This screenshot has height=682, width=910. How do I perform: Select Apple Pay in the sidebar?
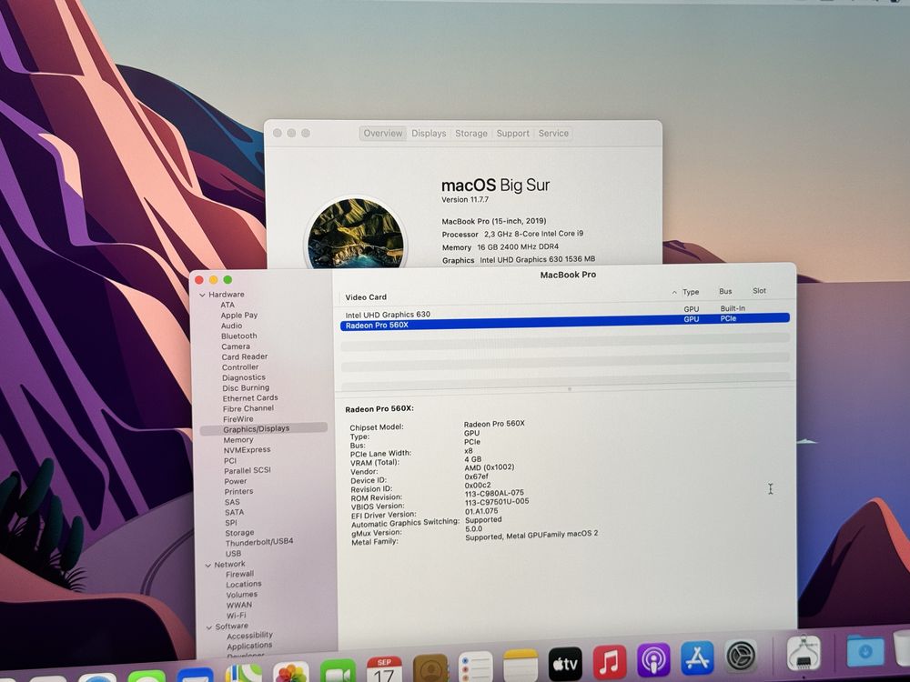[239, 316]
